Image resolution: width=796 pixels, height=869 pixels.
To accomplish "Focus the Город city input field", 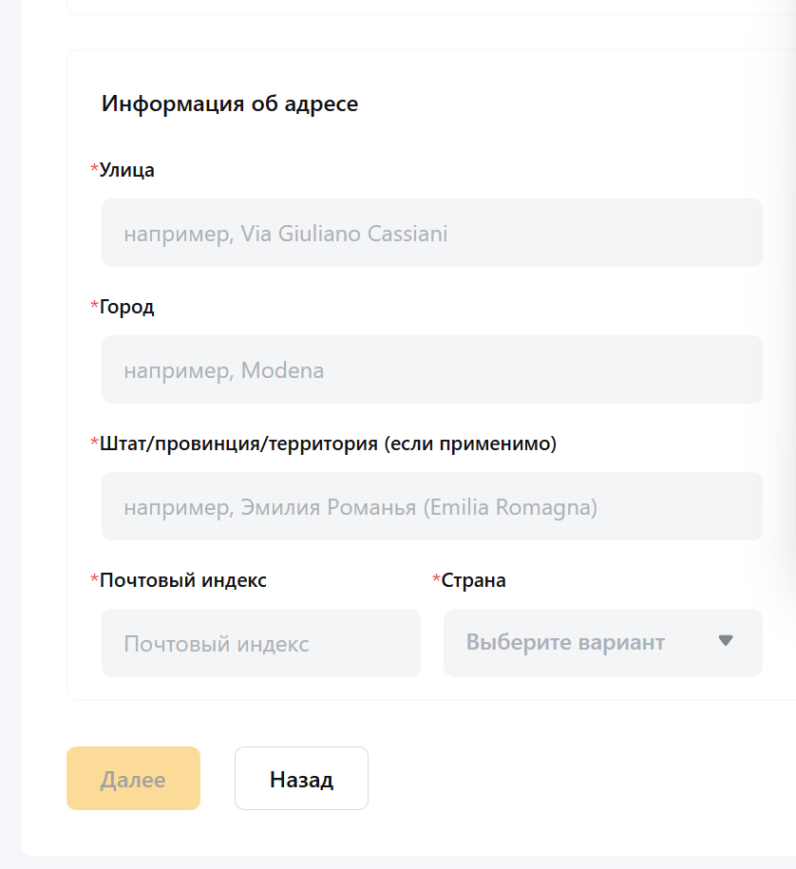I will click(431, 369).
